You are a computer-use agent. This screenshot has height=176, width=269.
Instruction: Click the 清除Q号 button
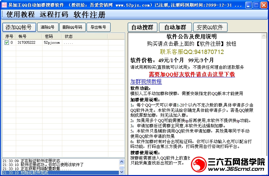tap(48, 27)
